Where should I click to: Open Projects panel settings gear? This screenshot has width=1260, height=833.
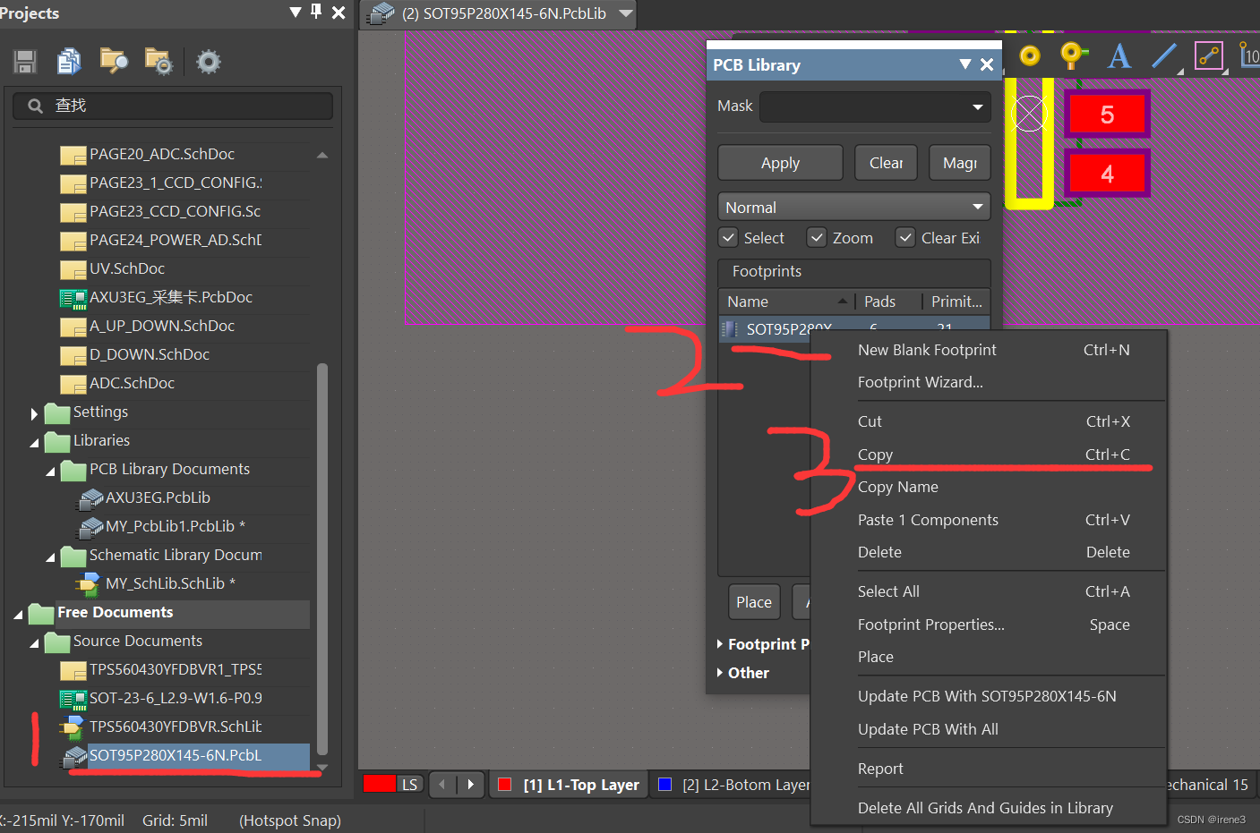pyautogui.click(x=209, y=62)
